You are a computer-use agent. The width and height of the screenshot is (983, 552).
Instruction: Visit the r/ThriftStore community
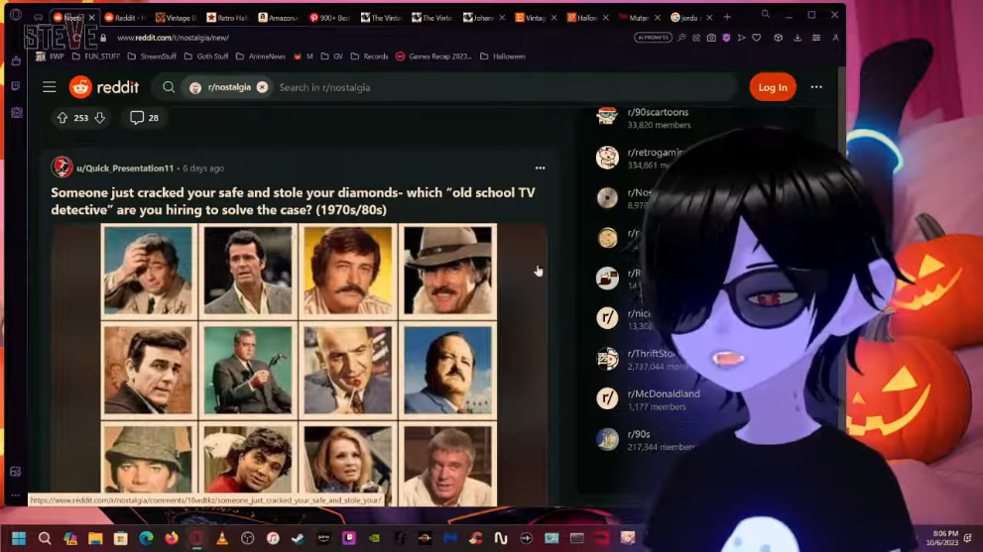654,354
